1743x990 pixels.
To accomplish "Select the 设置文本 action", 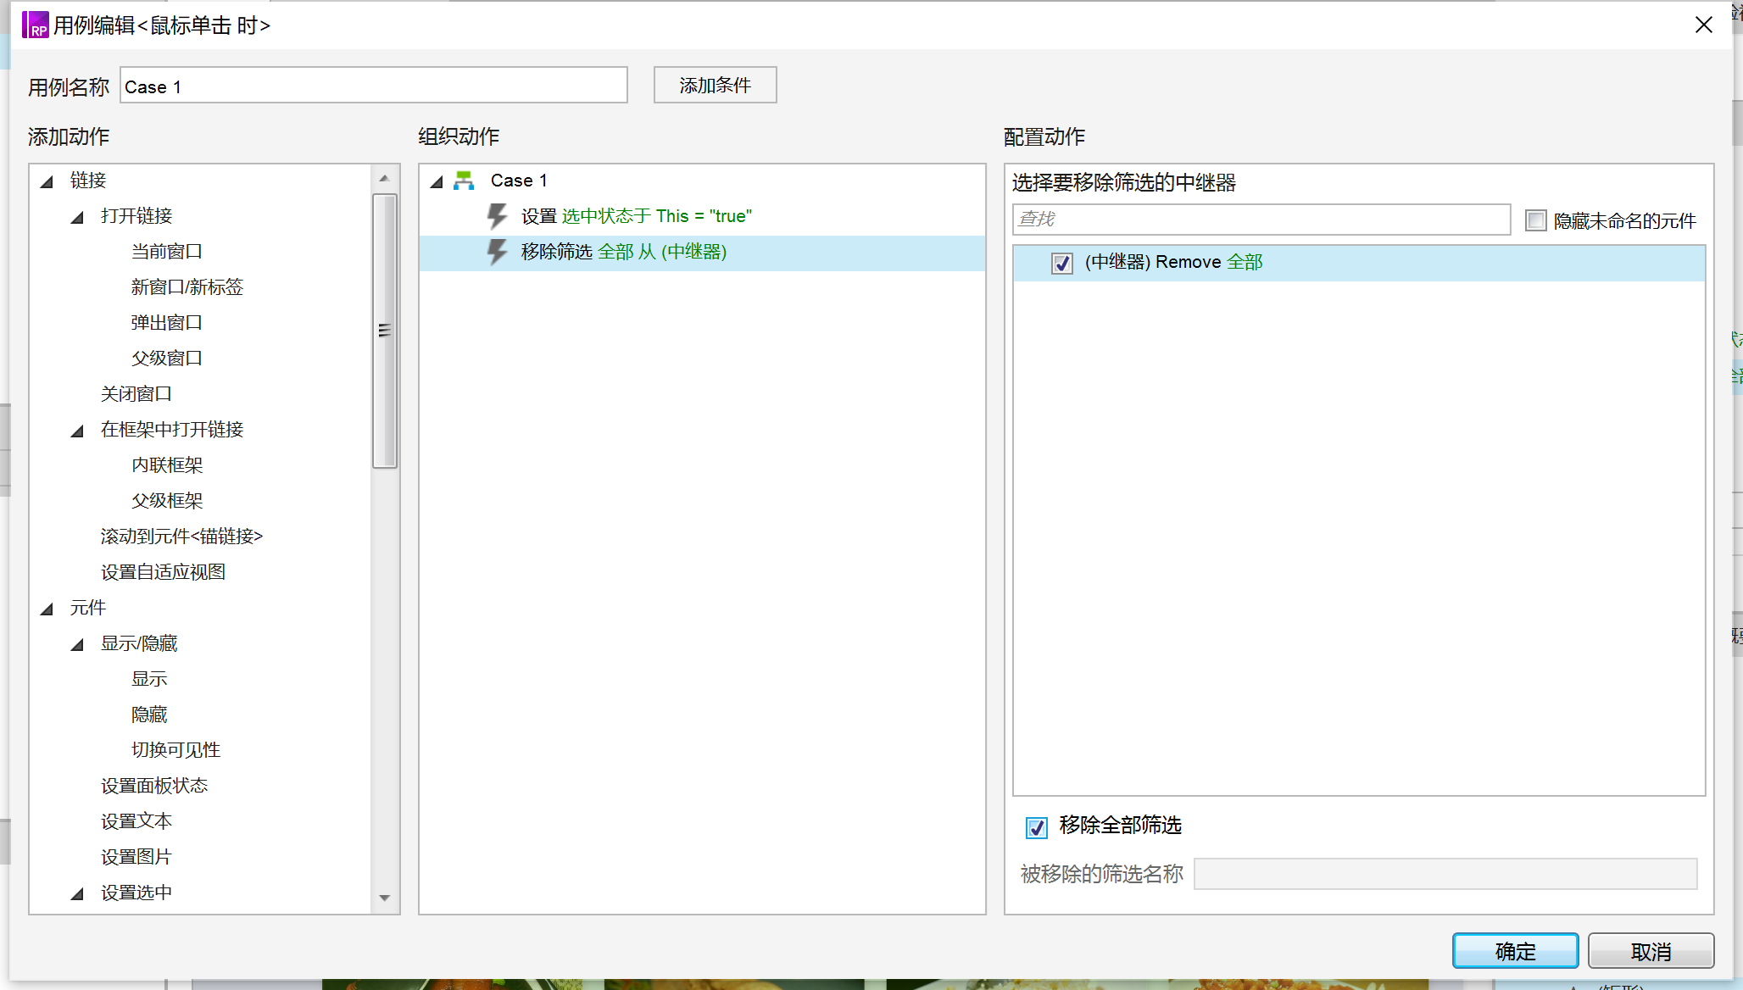I will click(x=136, y=821).
